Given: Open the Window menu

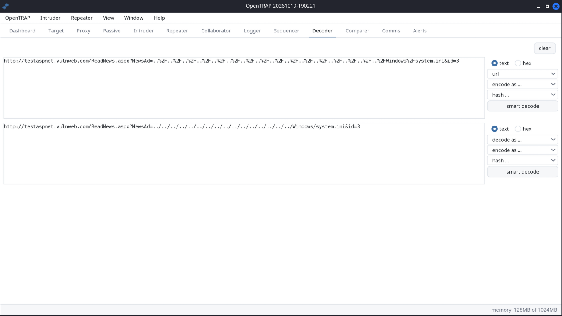Looking at the screenshot, I should (134, 18).
